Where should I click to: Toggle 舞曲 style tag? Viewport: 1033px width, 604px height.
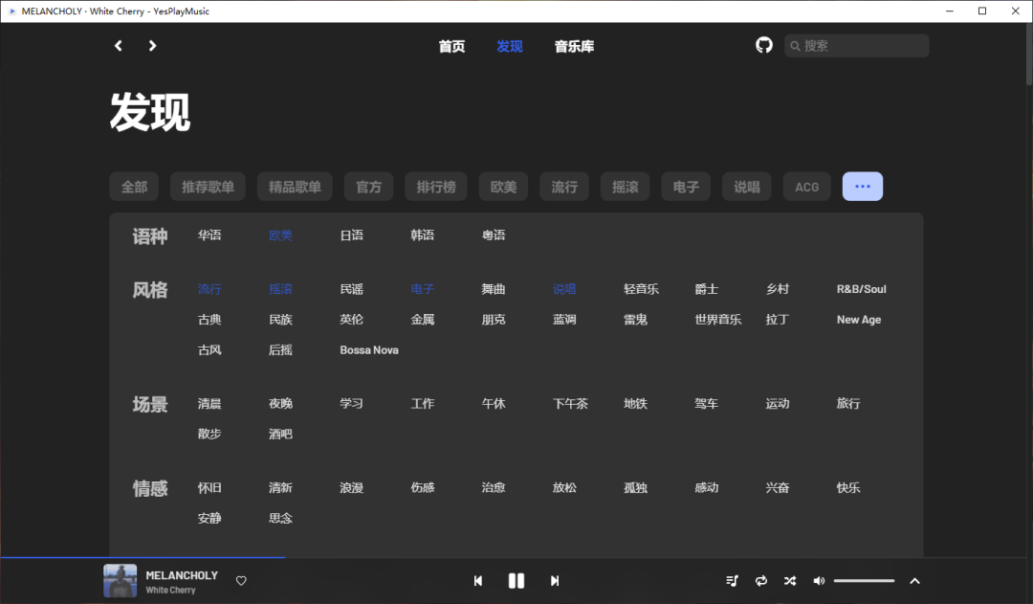tap(494, 289)
